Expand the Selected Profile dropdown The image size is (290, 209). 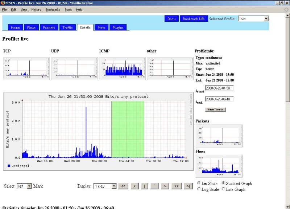[253, 18]
